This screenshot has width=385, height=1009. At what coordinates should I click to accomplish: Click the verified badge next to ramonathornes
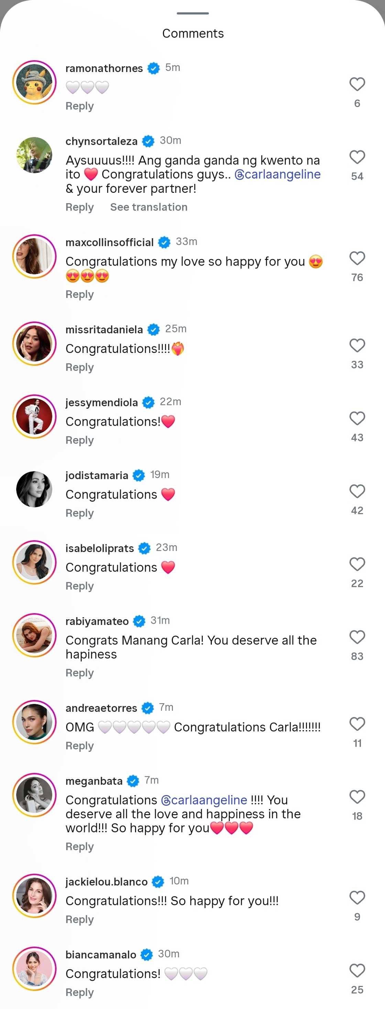point(153,68)
